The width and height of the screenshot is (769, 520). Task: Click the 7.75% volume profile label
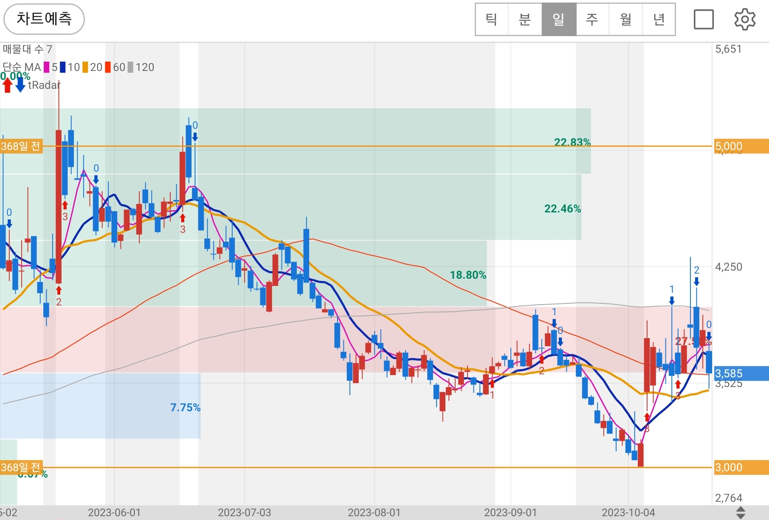(185, 407)
